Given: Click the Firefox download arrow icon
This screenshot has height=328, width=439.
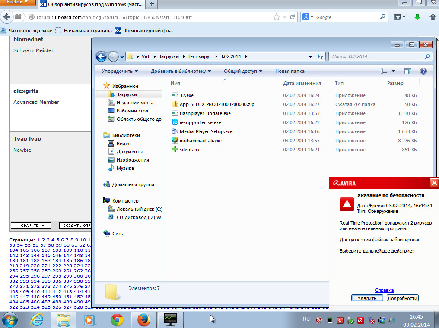Looking at the screenshot, I should click(x=417, y=17).
